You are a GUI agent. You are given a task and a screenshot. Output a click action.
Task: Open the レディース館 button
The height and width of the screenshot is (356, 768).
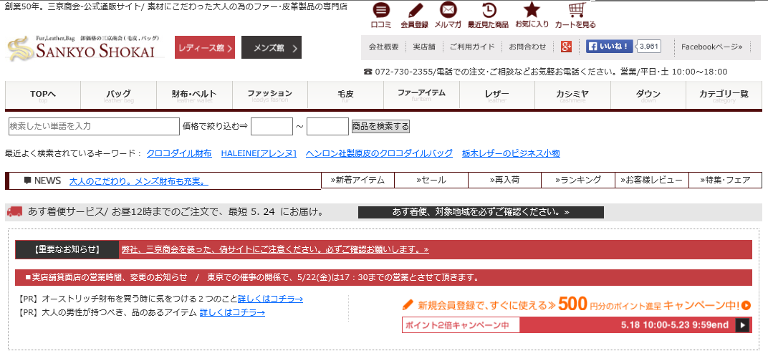click(205, 47)
